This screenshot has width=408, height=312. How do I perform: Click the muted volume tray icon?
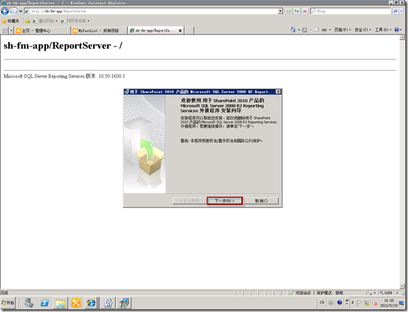click(374, 303)
